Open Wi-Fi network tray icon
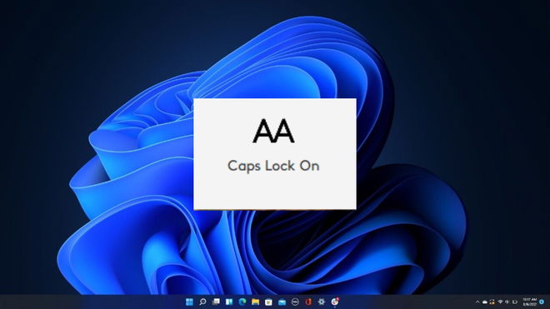 click(500, 302)
